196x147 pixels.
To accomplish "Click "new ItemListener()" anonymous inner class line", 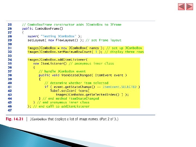I will [x=73, y=63].
